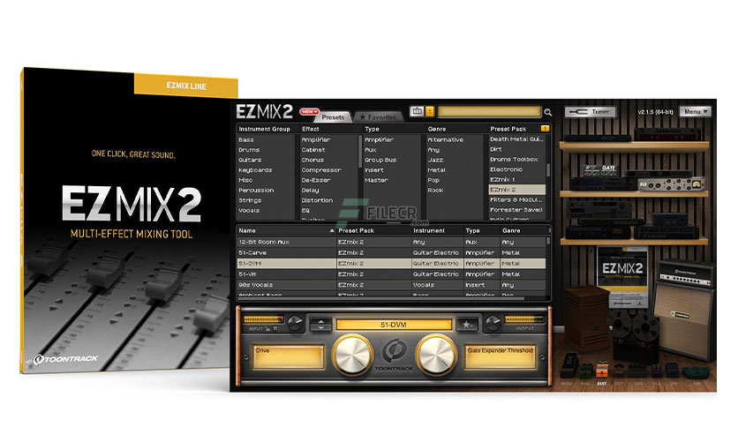This screenshot has height=427, width=738.
Task: Click the horizontal scrollbar under the preset results
Action: [x=381, y=298]
